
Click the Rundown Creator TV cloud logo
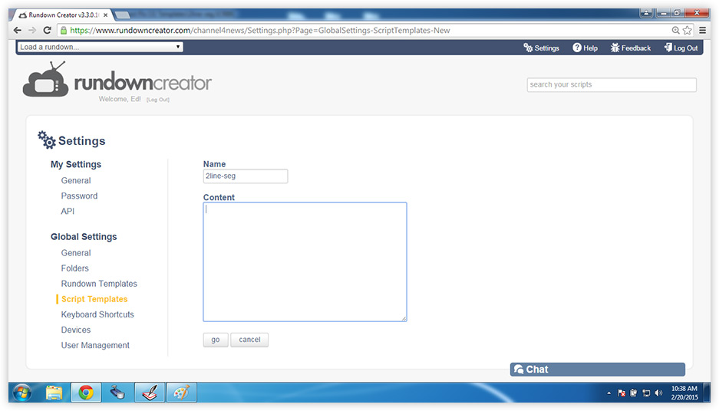[46, 81]
